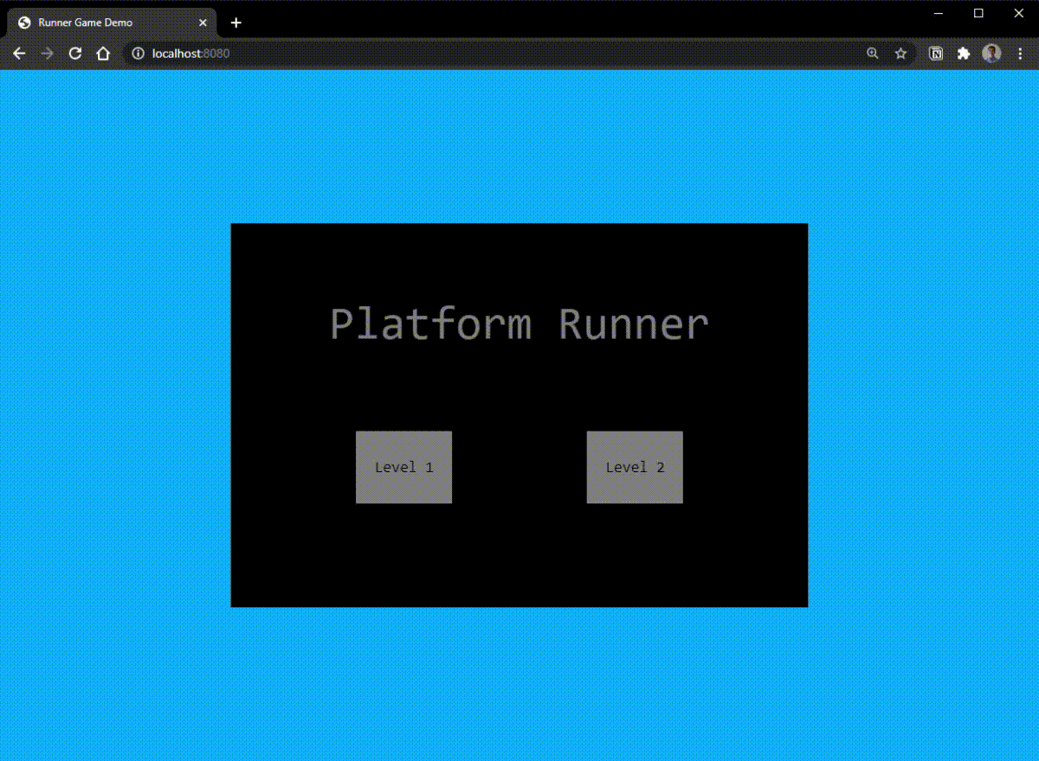Close the Runner Game Demo tab
This screenshot has width=1039, height=761.
coord(203,22)
